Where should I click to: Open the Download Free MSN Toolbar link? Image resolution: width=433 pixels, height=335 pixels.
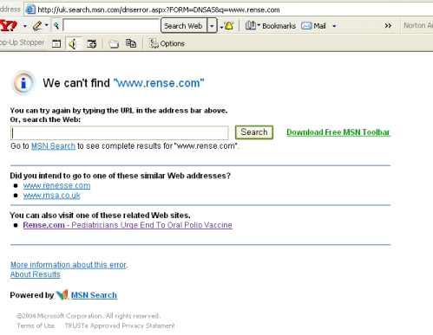(338, 132)
